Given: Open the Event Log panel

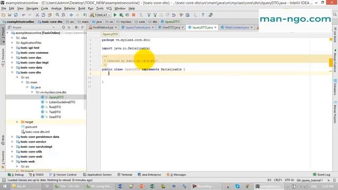Looking at the screenshot, I should tap(322, 175).
